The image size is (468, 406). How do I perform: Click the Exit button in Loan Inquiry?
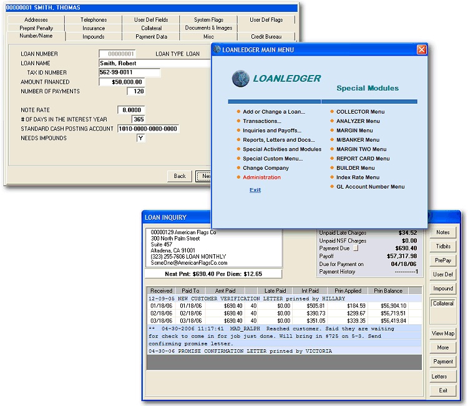click(x=443, y=390)
